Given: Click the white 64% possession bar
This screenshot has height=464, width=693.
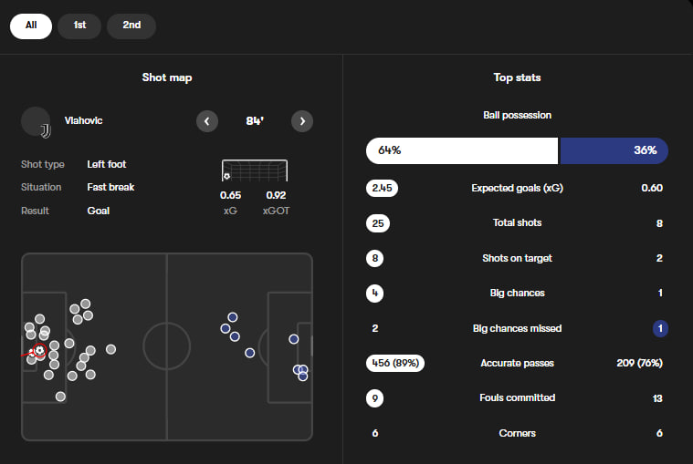Looking at the screenshot, I should point(462,150).
